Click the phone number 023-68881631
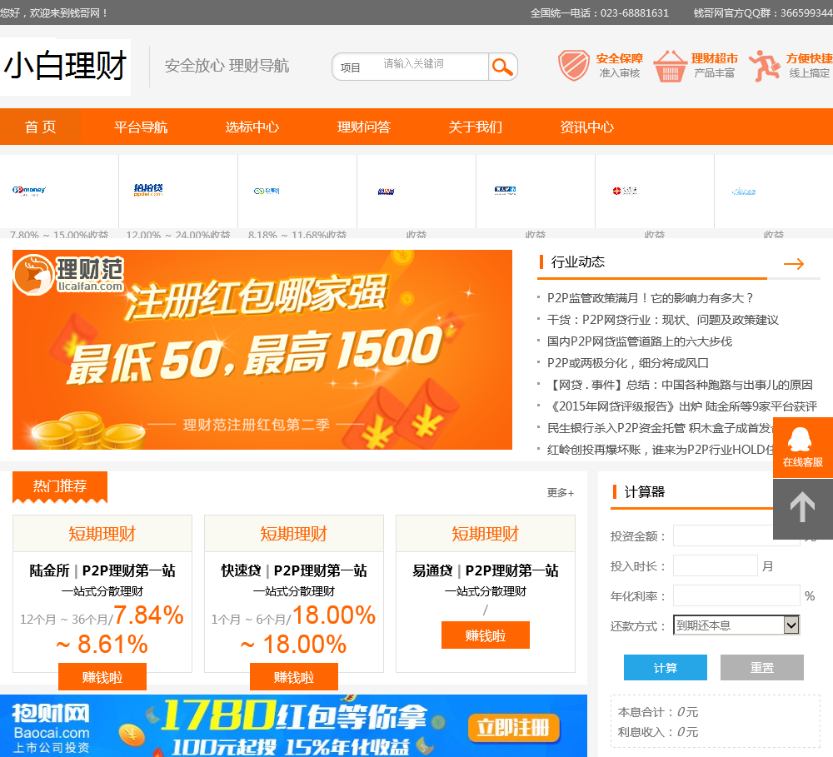This screenshot has width=833, height=757. (634, 12)
